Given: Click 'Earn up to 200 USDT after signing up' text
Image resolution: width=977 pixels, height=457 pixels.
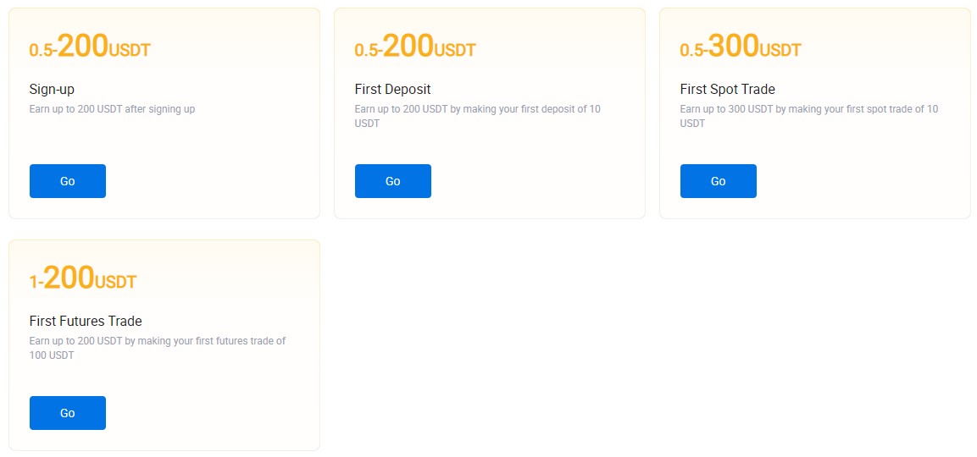Looking at the screenshot, I should pos(112,109).
